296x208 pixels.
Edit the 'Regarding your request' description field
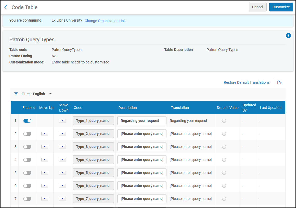click(x=142, y=121)
